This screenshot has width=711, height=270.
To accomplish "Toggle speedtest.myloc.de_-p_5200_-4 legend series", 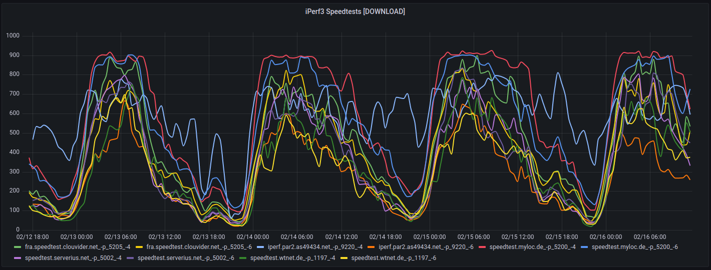I will 533,247.
